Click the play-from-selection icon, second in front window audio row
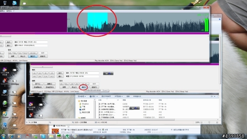 pos(15,53)
